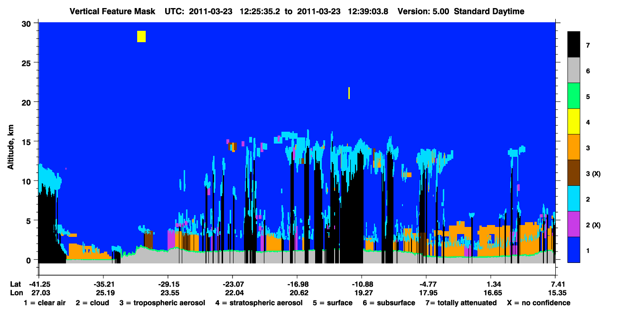Click the blue colorbar segment labeled 1
This screenshot has width=617, height=316.
(x=574, y=250)
